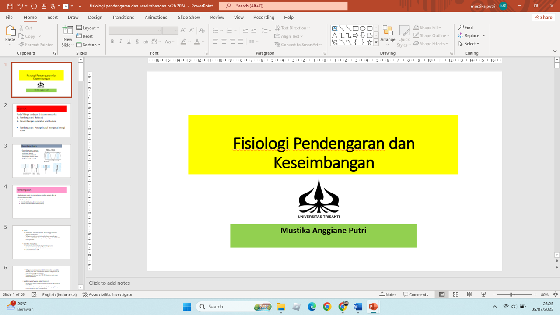The width and height of the screenshot is (560, 315).
Task: Open the Select dropdown in Editing
Action: pos(469,44)
